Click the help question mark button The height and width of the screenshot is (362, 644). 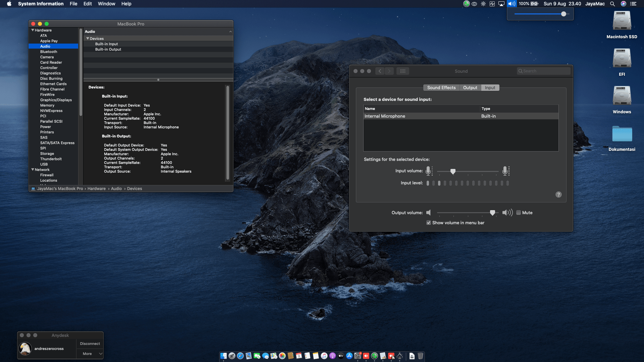click(558, 194)
